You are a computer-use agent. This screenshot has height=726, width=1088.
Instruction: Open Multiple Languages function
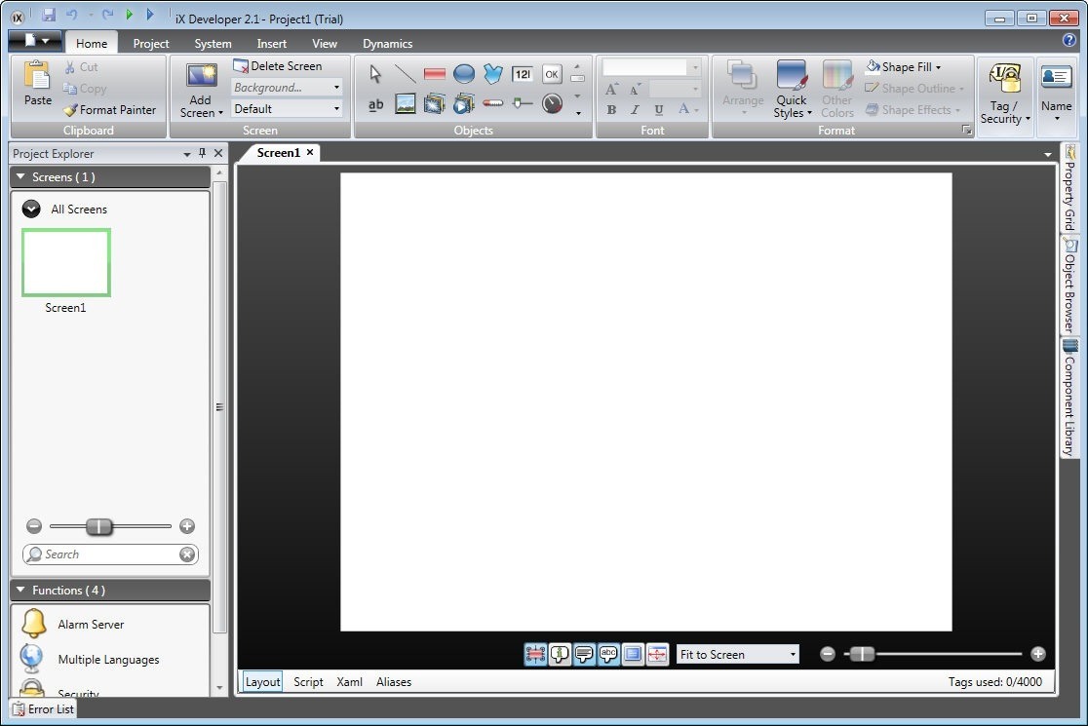tap(109, 660)
